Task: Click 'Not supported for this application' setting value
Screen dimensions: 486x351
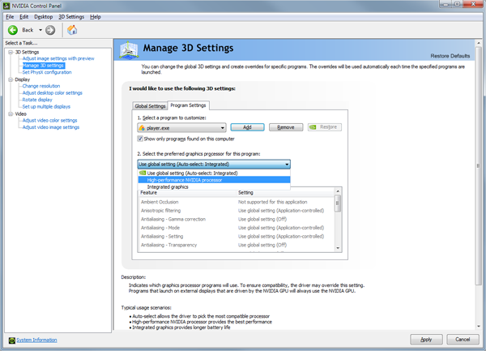Action: tap(272, 202)
